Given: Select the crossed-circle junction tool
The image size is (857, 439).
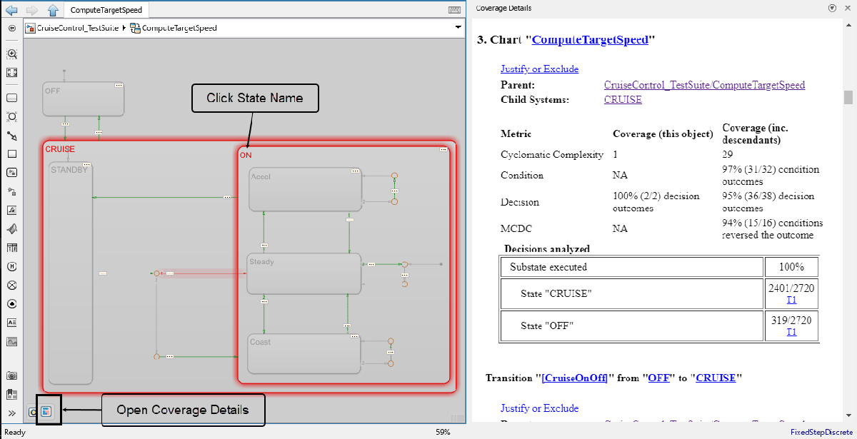Looking at the screenshot, I should tap(12, 285).
